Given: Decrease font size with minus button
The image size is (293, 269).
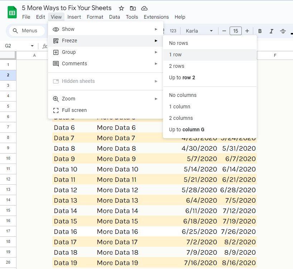Looking at the screenshot, I should (x=224, y=31).
